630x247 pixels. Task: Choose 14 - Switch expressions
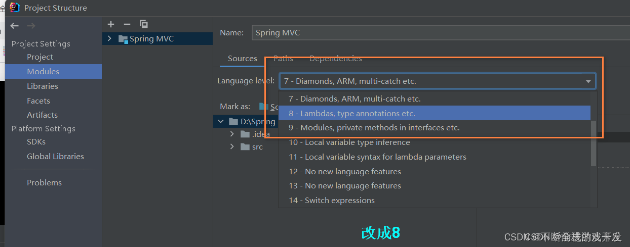coord(435,201)
